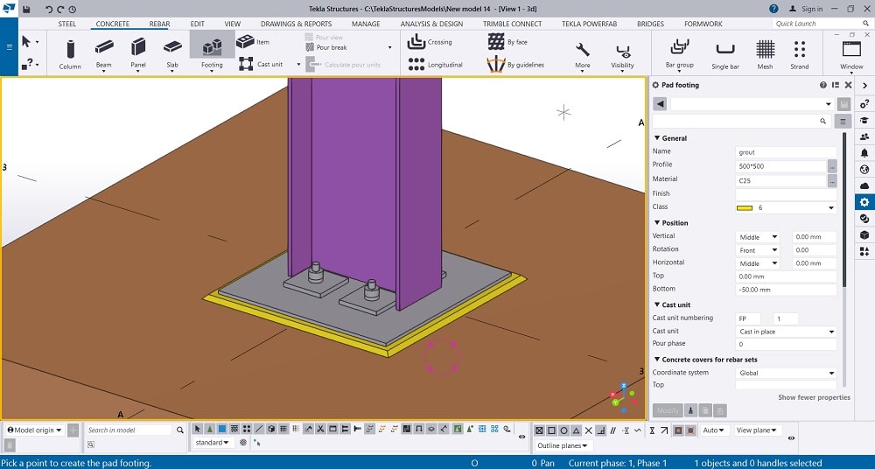Open the Model origin dropdown
The image size is (875, 469).
(x=35, y=430)
